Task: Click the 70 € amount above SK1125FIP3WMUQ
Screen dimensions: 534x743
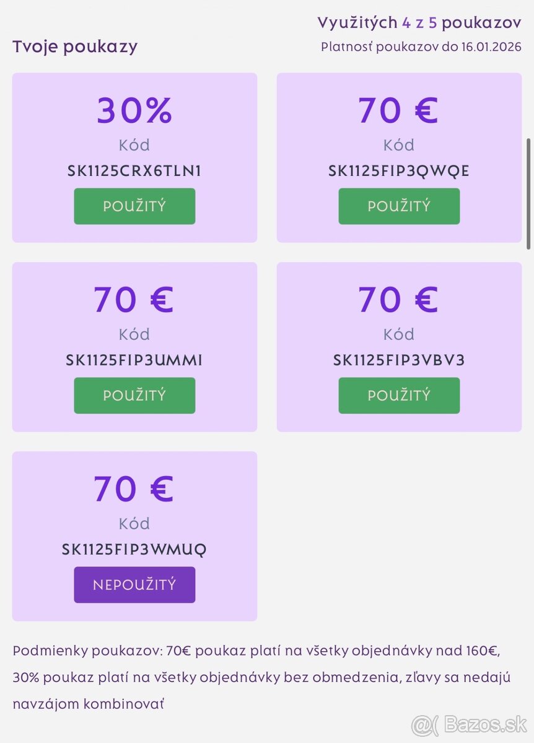Action: point(134,489)
